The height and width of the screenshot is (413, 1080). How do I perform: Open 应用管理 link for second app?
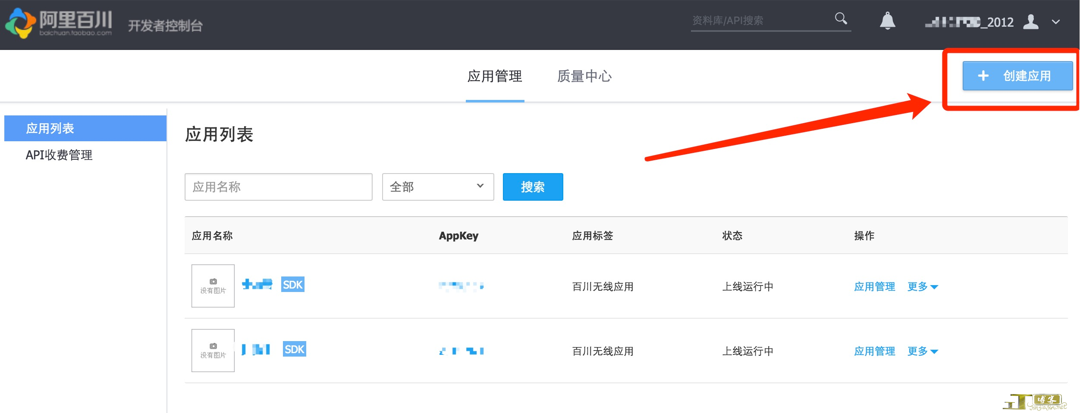(874, 351)
